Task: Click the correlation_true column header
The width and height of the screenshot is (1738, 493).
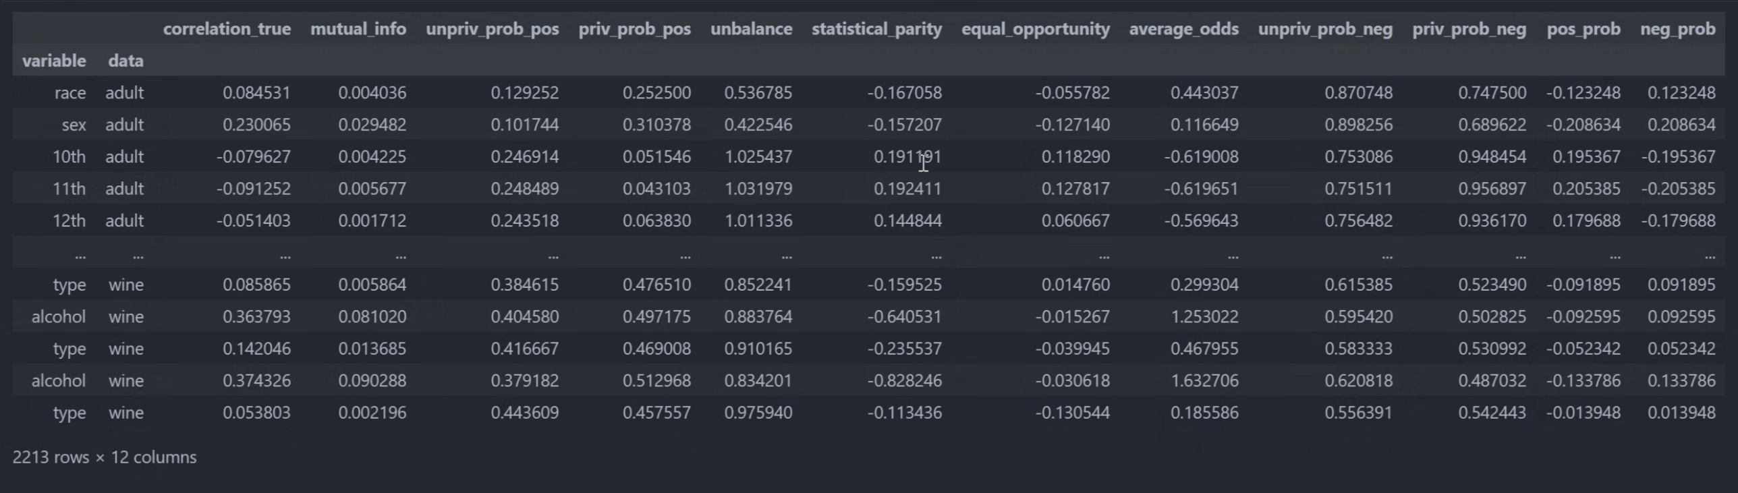Action: 227,29
